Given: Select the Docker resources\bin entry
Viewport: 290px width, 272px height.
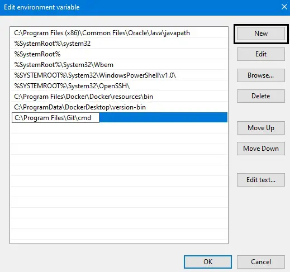Looking at the screenshot, I should pyautogui.click(x=119, y=97).
